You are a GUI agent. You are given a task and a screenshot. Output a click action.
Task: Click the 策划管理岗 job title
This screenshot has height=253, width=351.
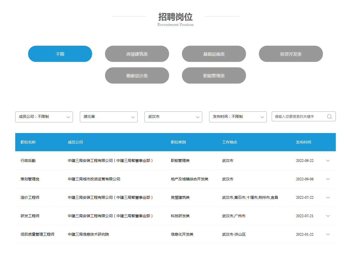tap(30, 179)
